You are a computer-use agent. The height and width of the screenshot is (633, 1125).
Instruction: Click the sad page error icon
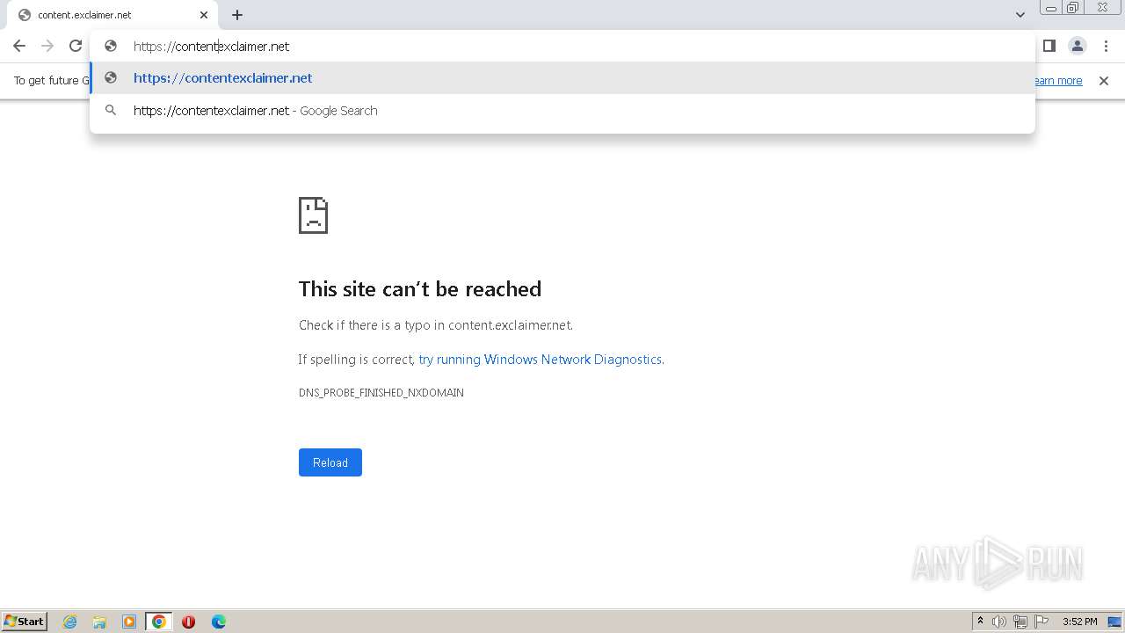(x=314, y=215)
